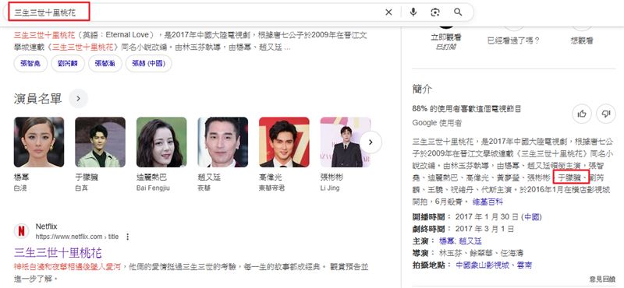Open 楊冪's cast photo

[39, 142]
